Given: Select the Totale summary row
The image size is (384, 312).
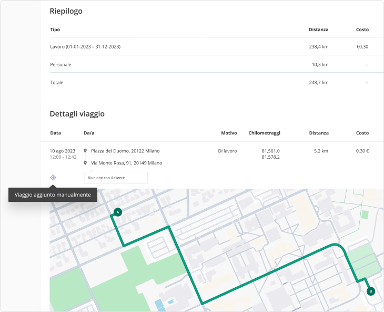Looking at the screenshot, I should coord(56,83).
